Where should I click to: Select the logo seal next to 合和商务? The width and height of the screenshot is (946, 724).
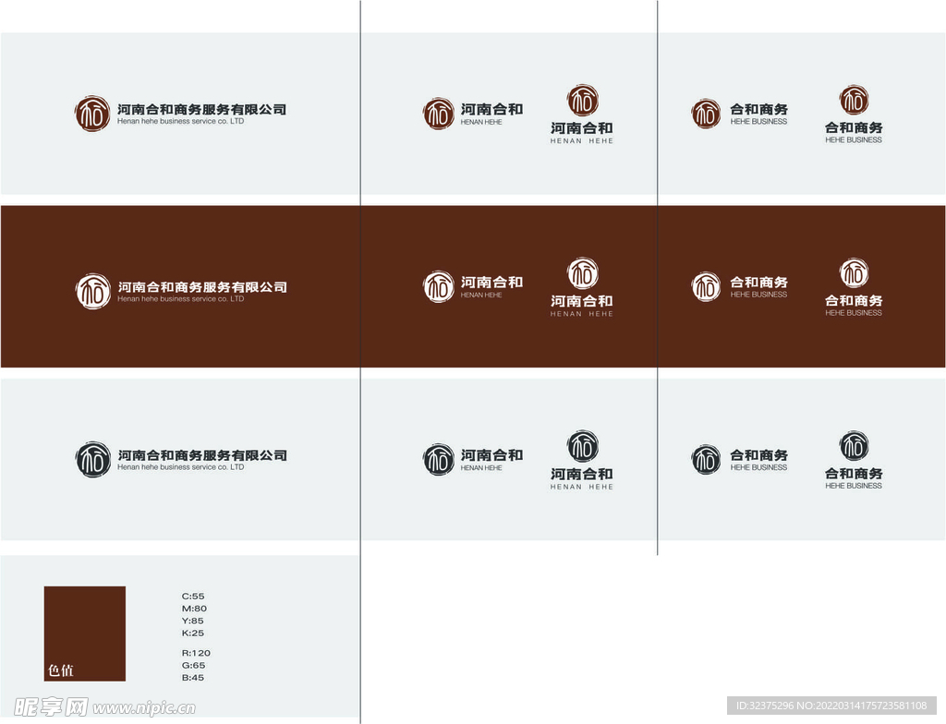pyautogui.click(x=706, y=113)
